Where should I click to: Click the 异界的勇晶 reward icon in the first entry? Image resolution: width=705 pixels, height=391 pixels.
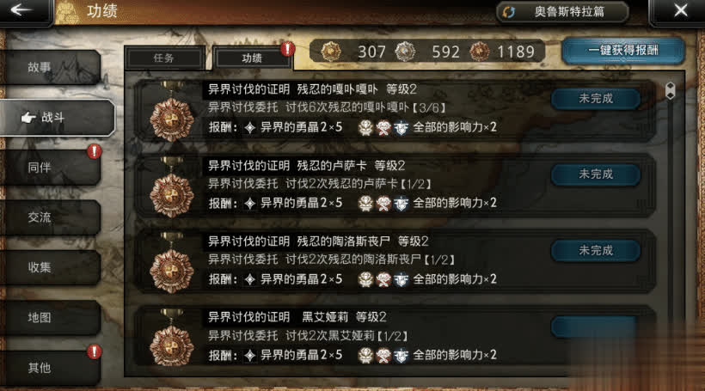coord(250,128)
